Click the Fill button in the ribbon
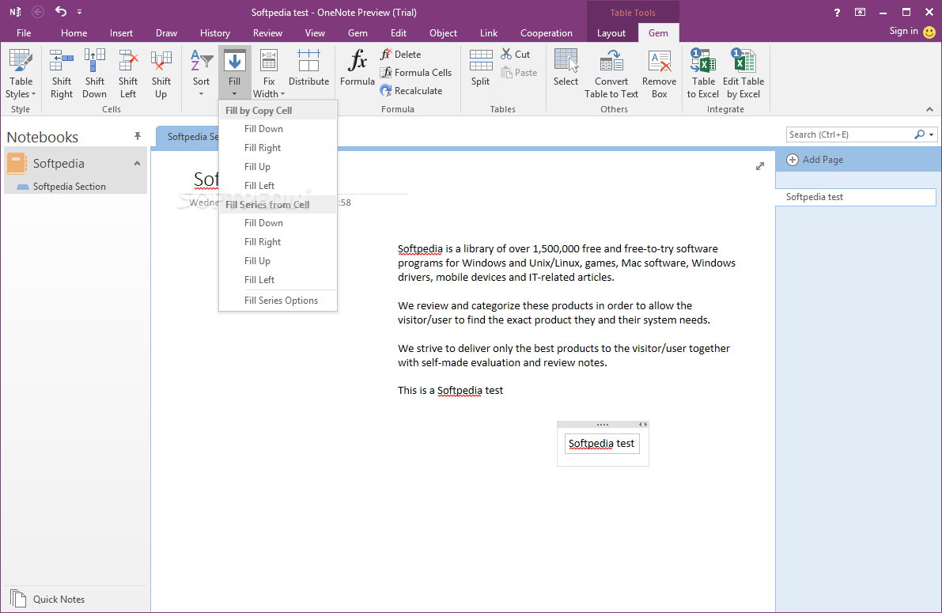The width and height of the screenshot is (942, 613). 234,73
